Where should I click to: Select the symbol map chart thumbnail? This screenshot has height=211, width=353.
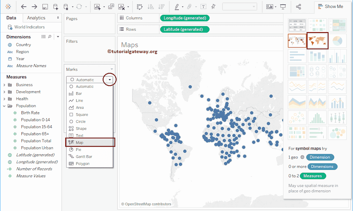coord(297,41)
